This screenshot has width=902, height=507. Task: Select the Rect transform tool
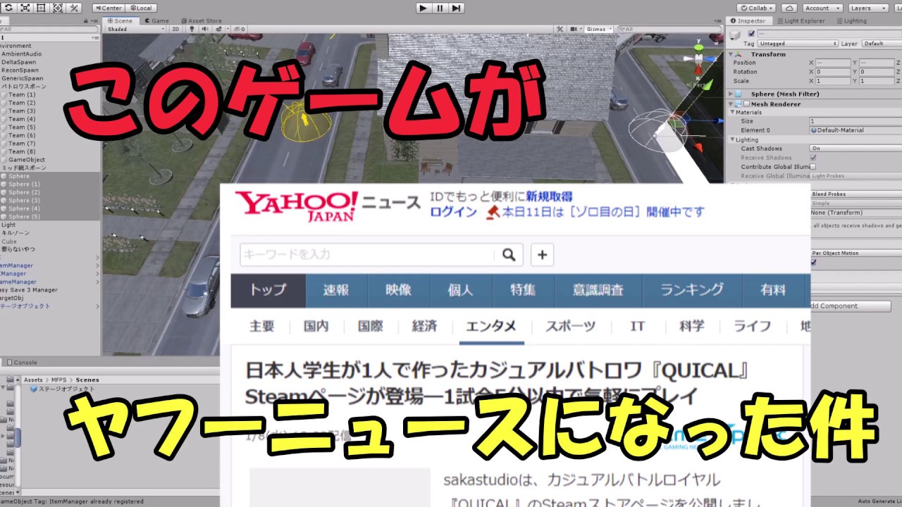(x=42, y=8)
